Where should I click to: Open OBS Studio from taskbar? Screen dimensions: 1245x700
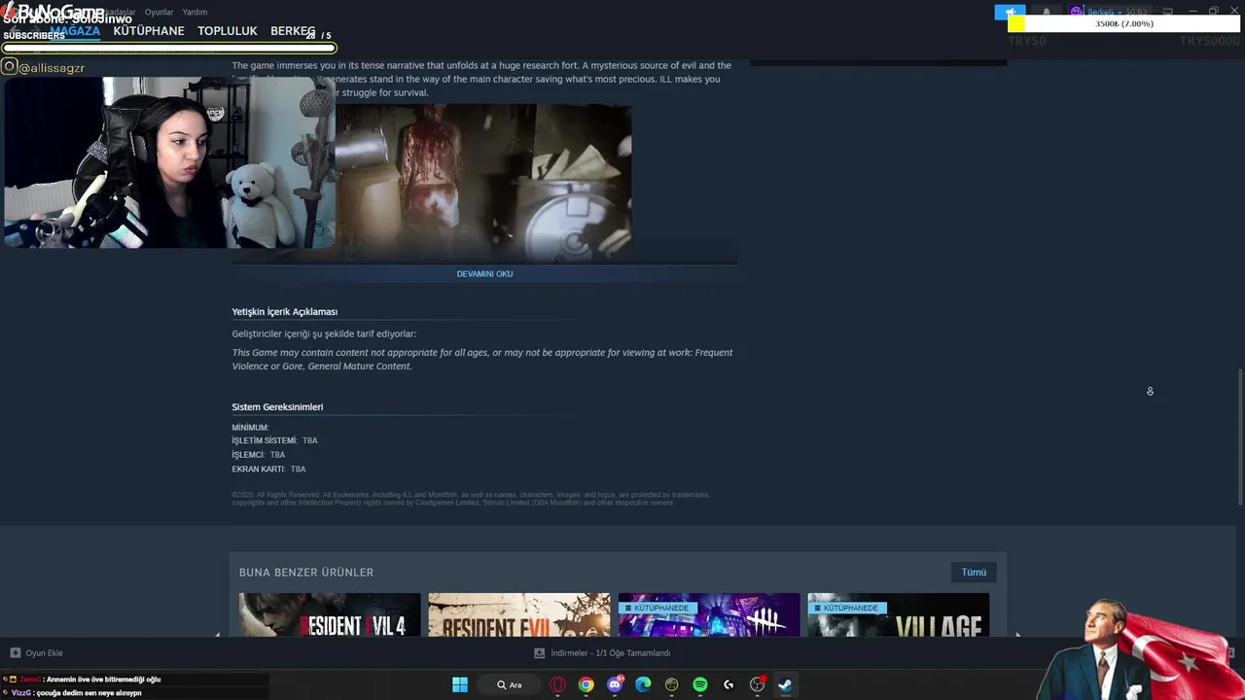pyautogui.click(x=757, y=684)
